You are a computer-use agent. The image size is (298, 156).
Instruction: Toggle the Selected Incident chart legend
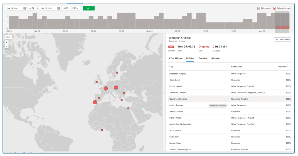[x=282, y=8]
